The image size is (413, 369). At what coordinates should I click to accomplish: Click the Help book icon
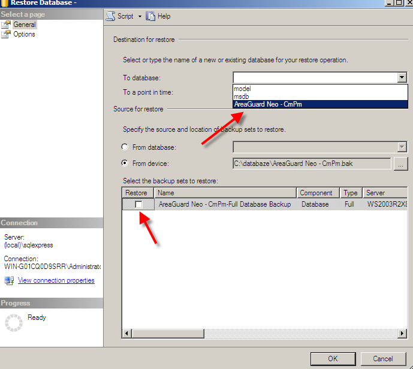pos(150,16)
